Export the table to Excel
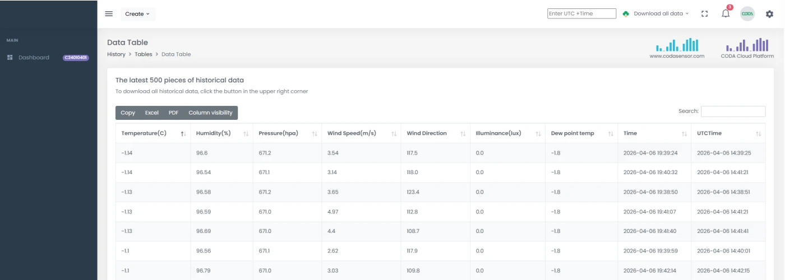 pos(151,113)
